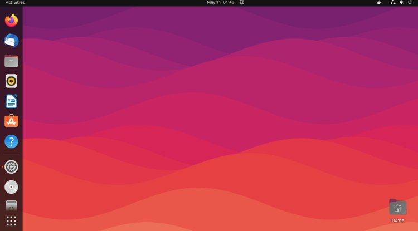Click the running gear app in dock
418x231 pixels.
[11, 166]
